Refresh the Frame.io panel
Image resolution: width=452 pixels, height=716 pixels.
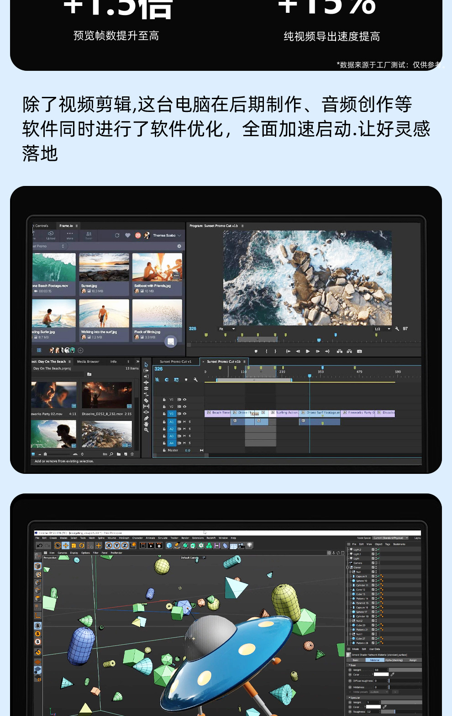tap(117, 235)
